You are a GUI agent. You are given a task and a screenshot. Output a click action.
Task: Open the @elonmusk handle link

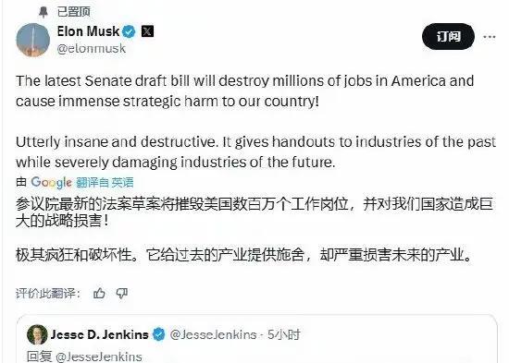[92, 49]
